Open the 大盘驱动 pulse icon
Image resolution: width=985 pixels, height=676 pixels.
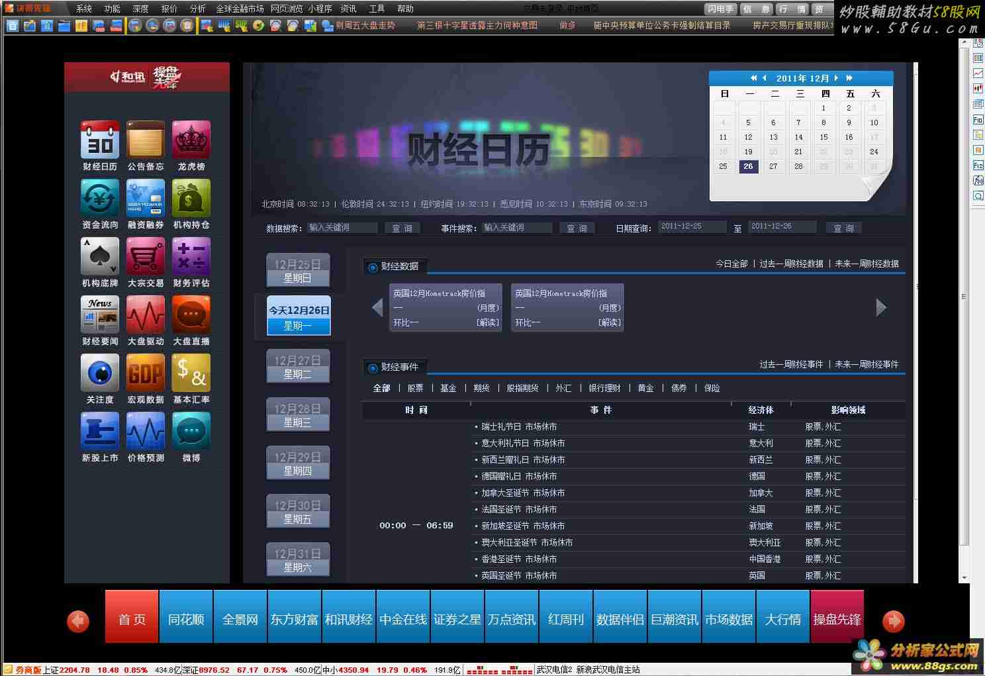pyautogui.click(x=146, y=314)
